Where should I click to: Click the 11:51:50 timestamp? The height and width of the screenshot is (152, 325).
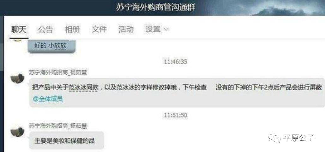click(176, 115)
